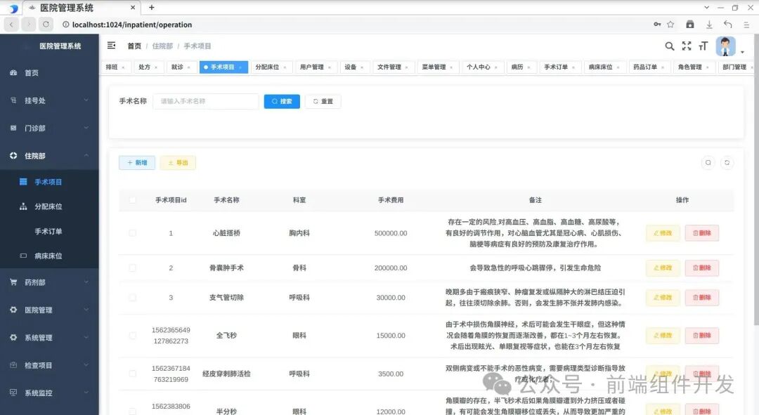
Task: Click the 新增 add button
Action: pos(136,162)
